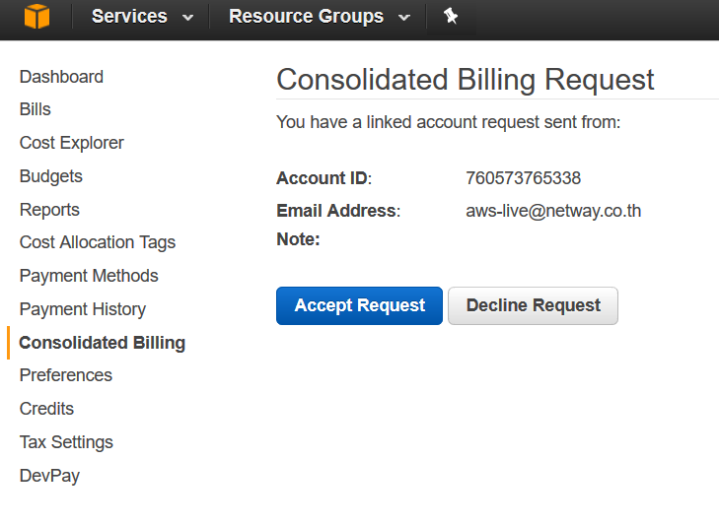Click the AWS orange cube home icon
This screenshot has width=719, height=526.
tap(36, 17)
